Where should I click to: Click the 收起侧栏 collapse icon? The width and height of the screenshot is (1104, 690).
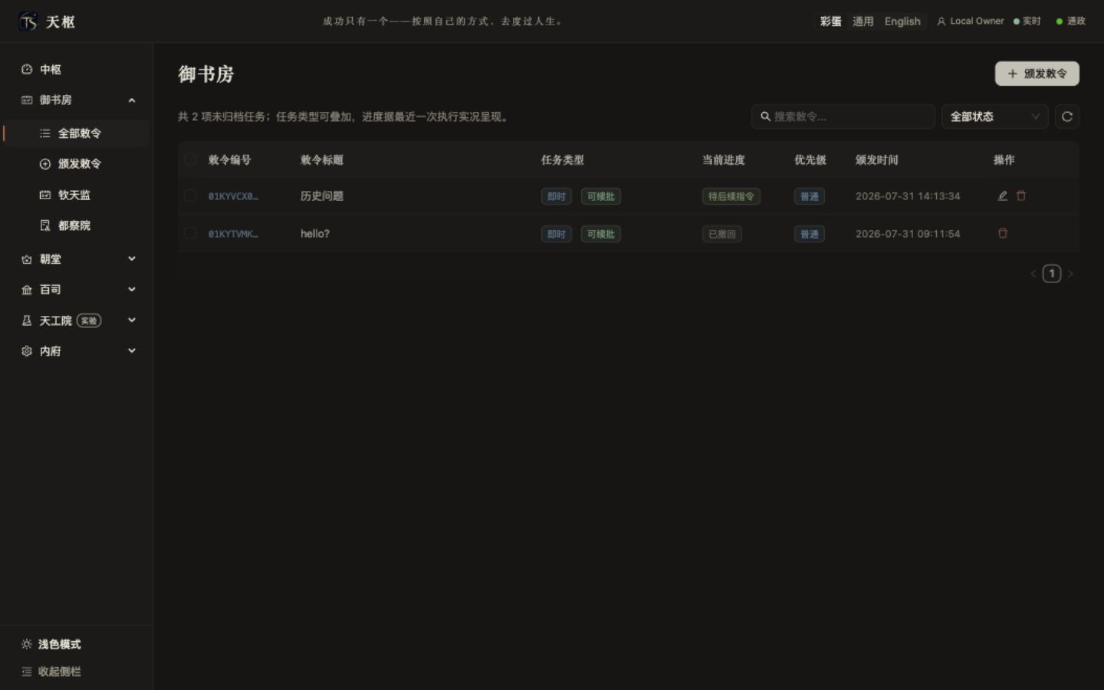[27, 672]
